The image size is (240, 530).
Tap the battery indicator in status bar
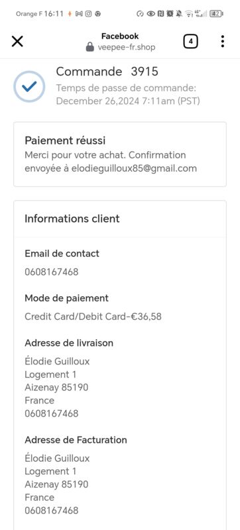216,14
